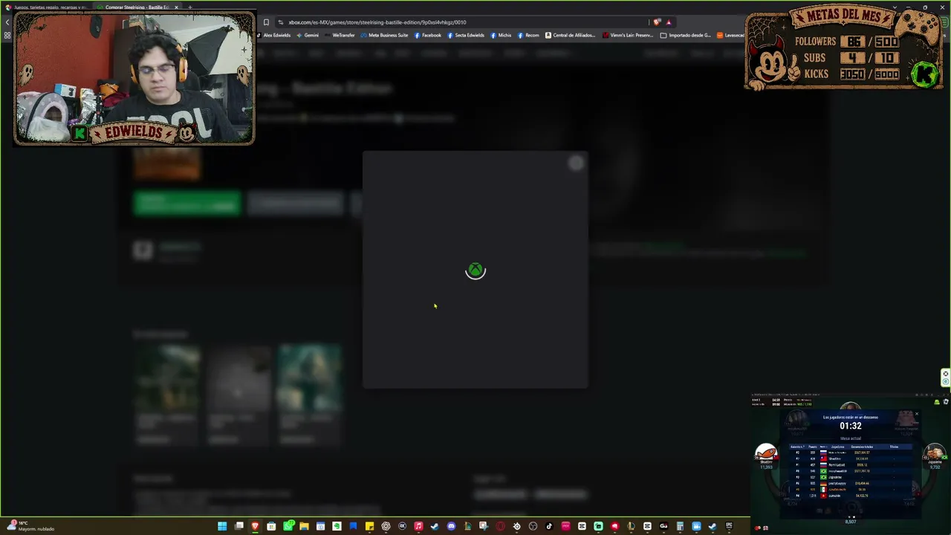951x535 pixels.
Task: Open the WeTransfer bookmark
Action: tap(340, 35)
